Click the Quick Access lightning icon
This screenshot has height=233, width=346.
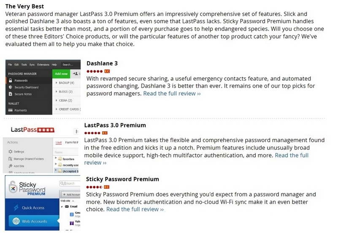16,208
